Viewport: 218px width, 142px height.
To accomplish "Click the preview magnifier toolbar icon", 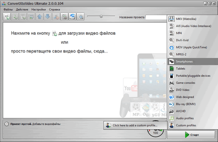I will (81, 17).
